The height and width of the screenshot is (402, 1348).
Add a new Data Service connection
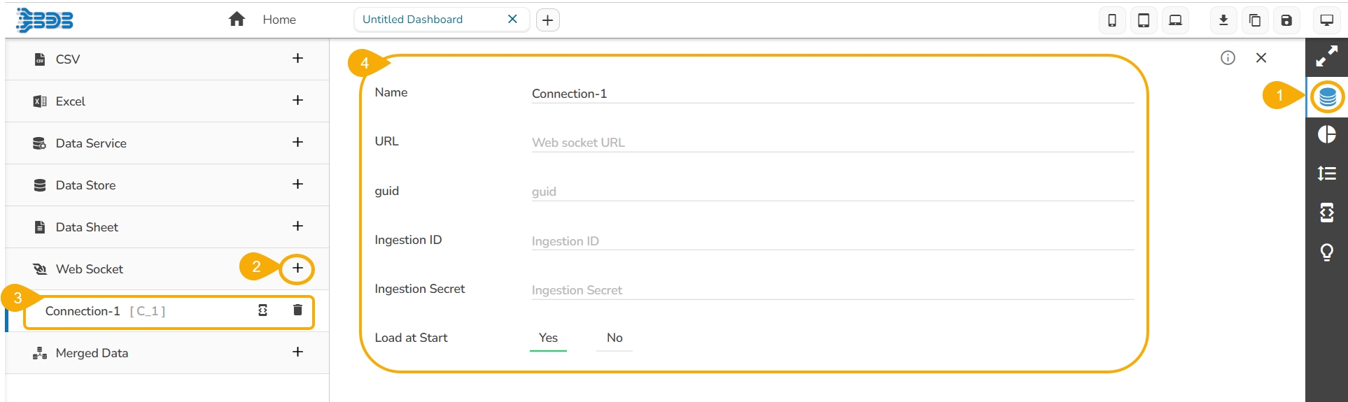[x=297, y=143]
